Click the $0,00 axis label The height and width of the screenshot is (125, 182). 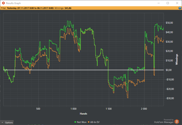tap(168, 70)
